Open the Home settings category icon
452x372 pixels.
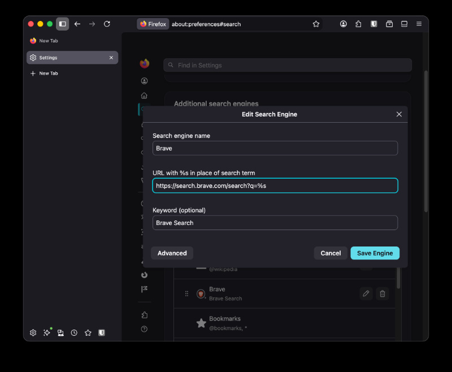[x=144, y=96]
